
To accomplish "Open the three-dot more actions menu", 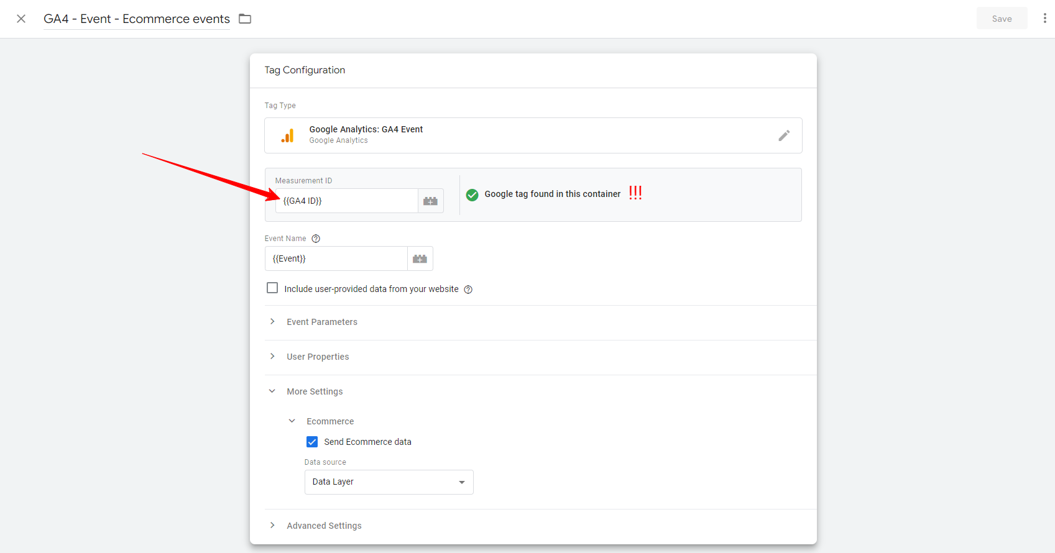I will pyautogui.click(x=1044, y=19).
